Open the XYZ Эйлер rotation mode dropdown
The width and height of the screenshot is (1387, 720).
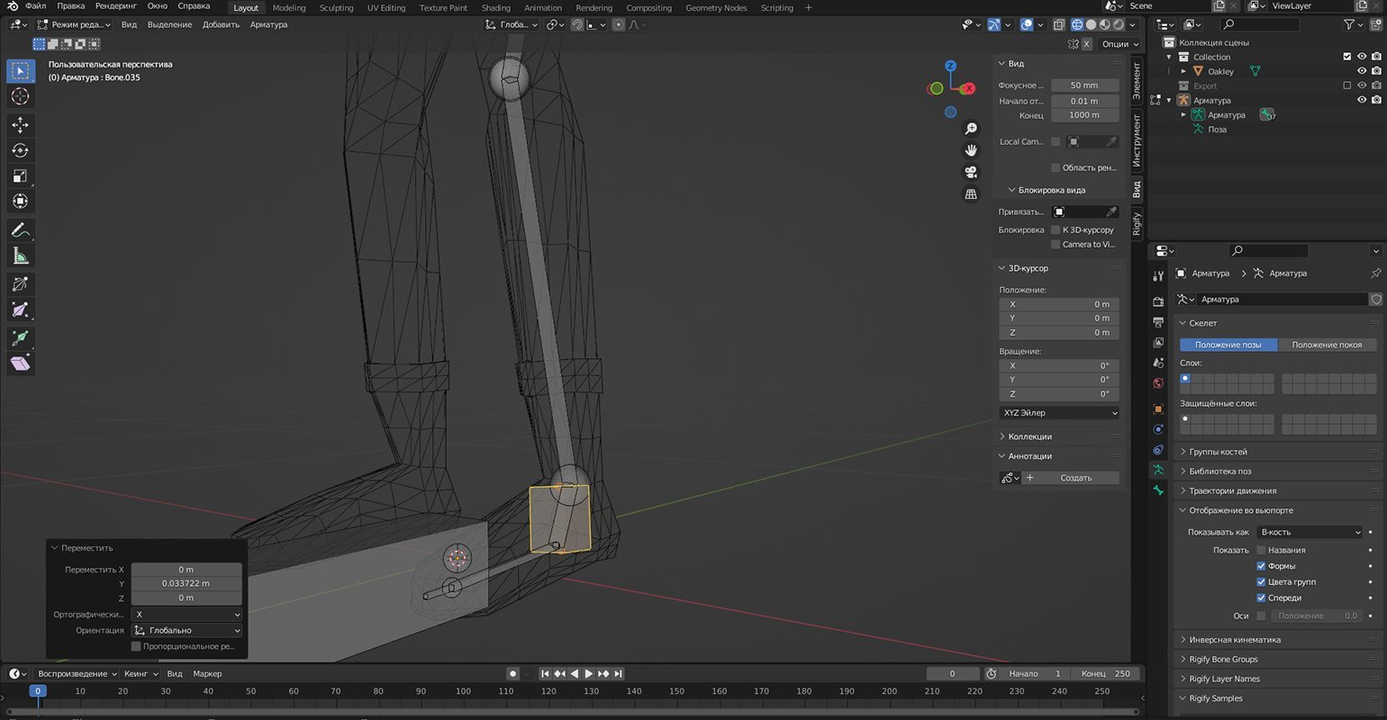1058,413
